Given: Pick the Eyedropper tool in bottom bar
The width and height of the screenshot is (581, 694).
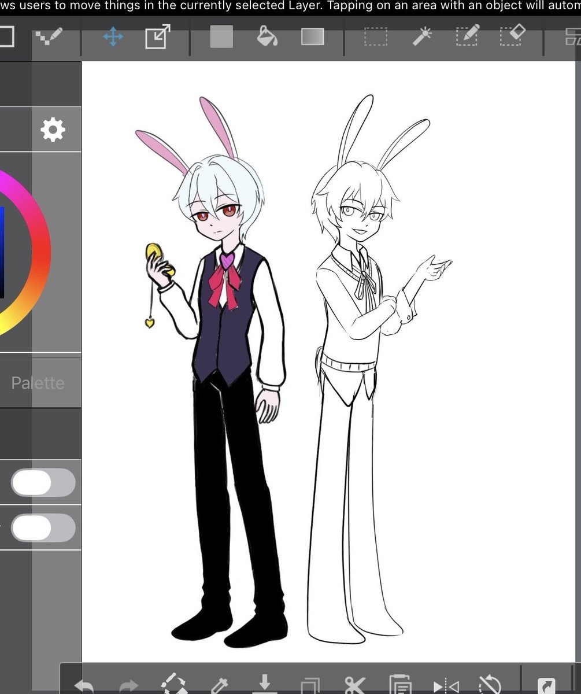Looking at the screenshot, I should (219, 685).
